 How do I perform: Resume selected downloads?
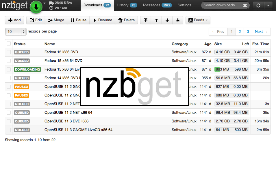coord(102,20)
